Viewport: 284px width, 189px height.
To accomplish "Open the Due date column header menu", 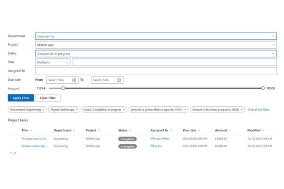I will point(191,130).
